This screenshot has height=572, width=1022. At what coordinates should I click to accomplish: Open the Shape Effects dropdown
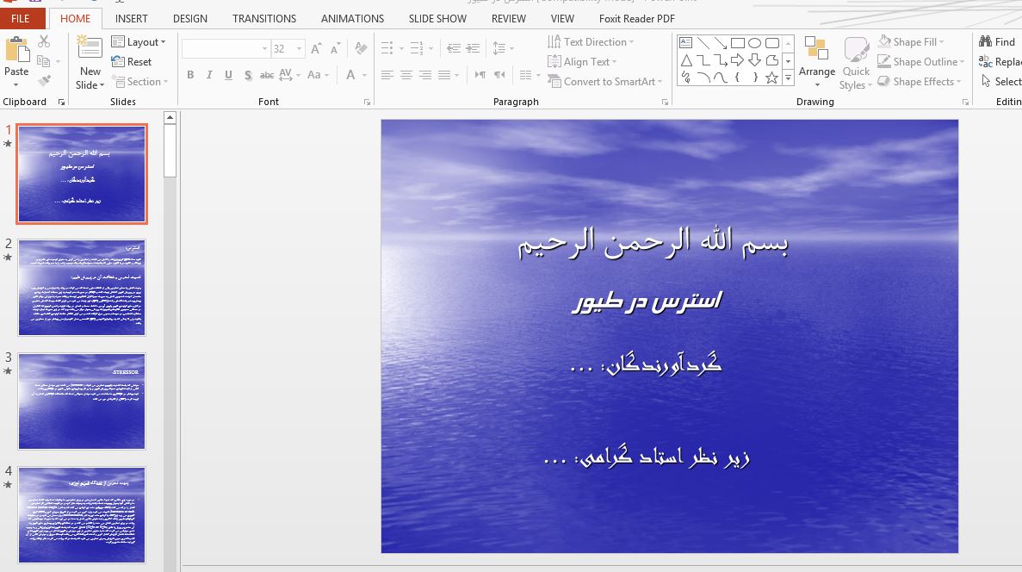(x=919, y=82)
